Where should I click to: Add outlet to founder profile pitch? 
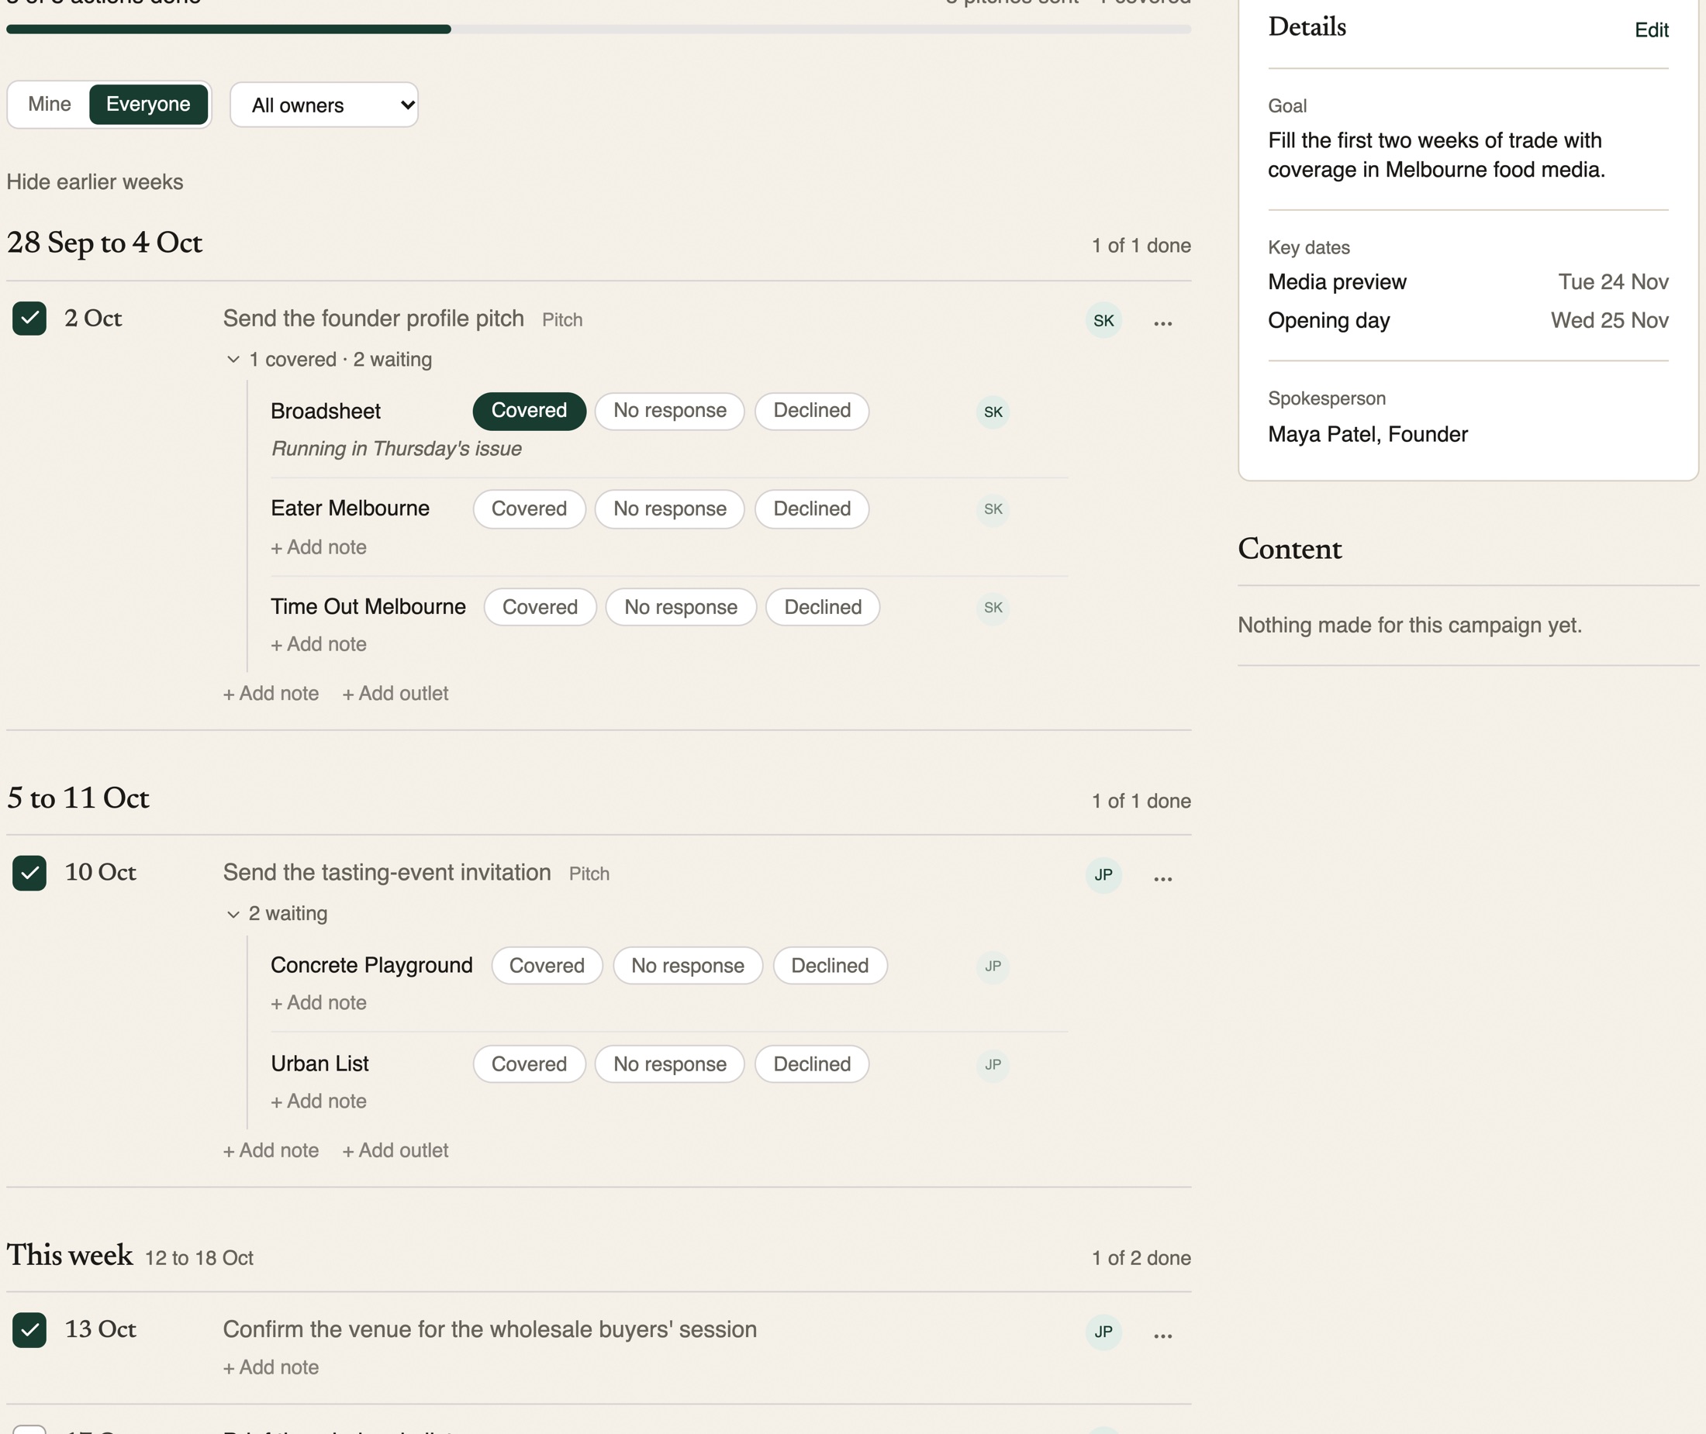[x=395, y=694]
